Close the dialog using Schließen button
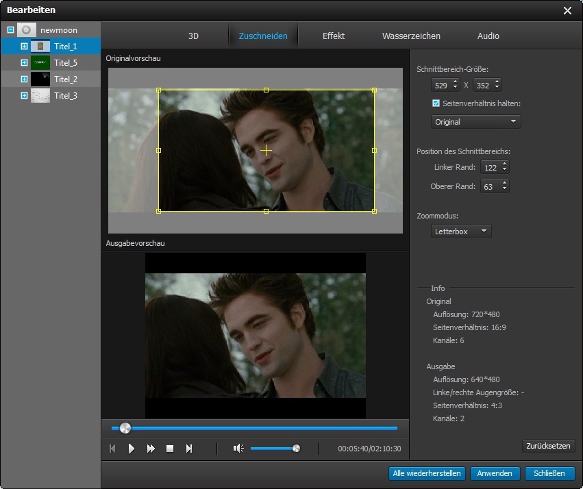Screen dimensions: 583x489 549,473
